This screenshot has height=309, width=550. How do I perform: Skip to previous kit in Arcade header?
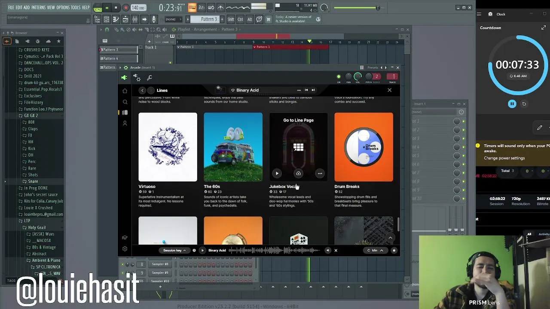pos(306,90)
